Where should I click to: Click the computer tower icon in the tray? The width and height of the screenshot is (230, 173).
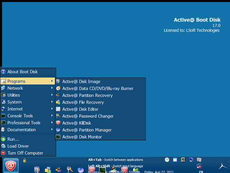coord(183,160)
